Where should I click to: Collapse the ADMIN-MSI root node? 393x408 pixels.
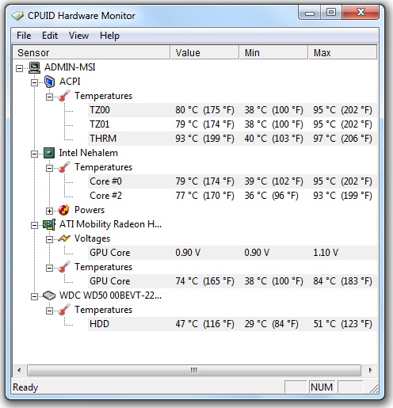19,69
